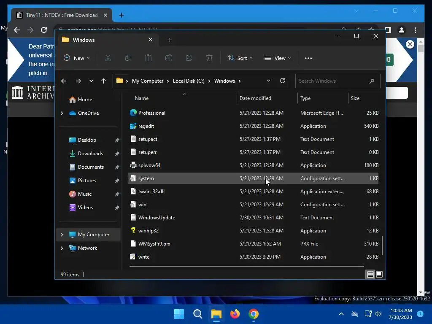The width and height of the screenshot is (432, 324).
Task: Click the taskbar clock and date
Action: click(x=401, y=314)
